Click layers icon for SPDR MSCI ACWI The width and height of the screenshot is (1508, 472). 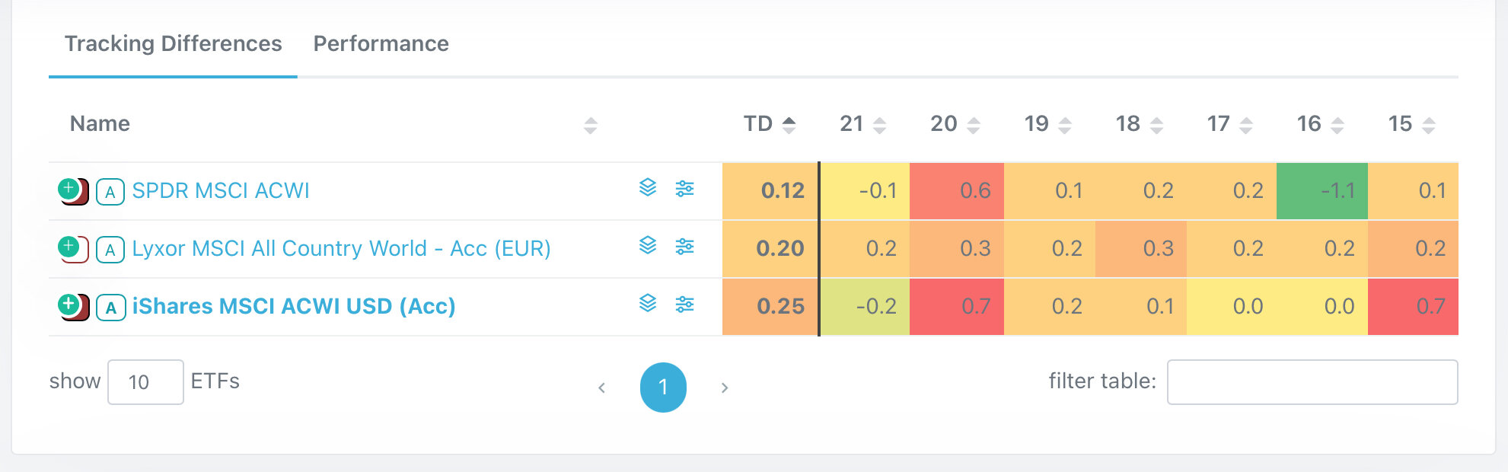click(648, 187)
